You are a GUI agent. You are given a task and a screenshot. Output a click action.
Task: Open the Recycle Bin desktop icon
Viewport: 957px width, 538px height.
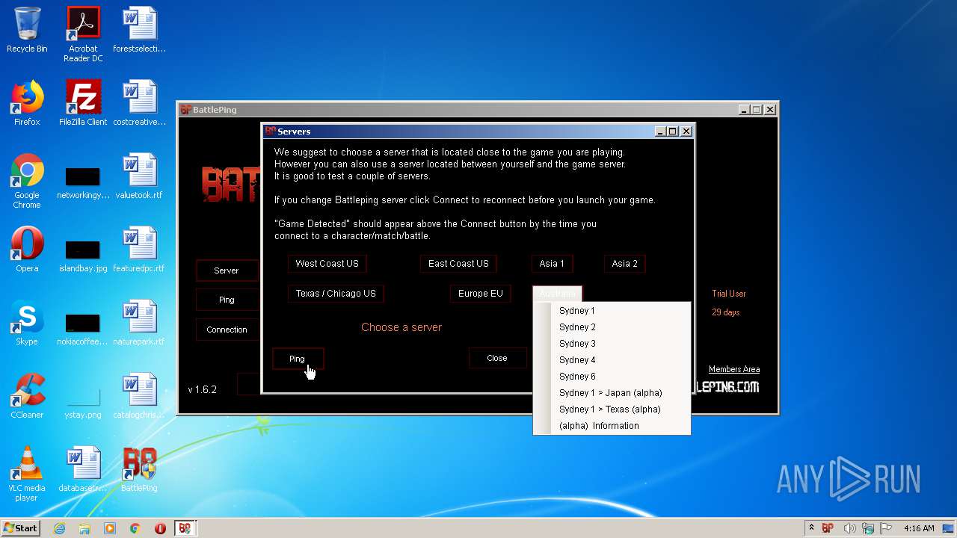(27, 30)
